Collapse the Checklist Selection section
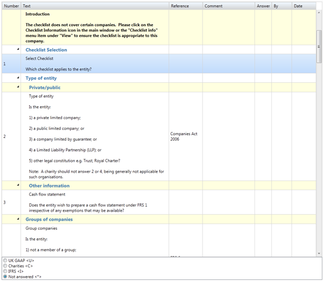Screen dimensions: 324x281 coord(18,49)
